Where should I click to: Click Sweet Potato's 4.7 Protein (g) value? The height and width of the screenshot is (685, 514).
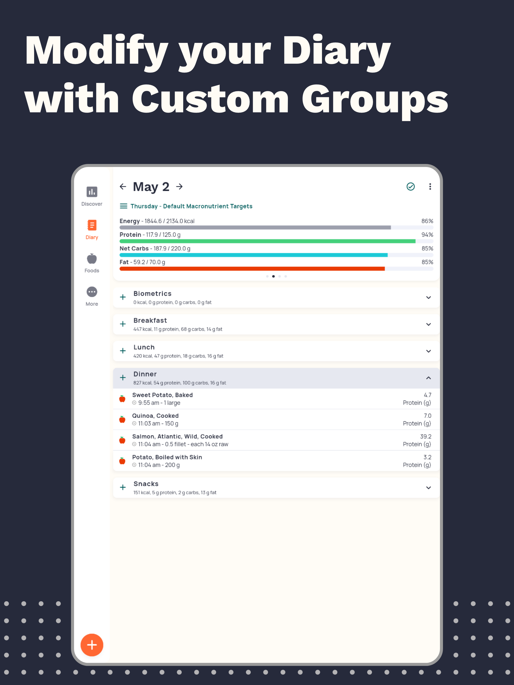[x=417, y=399]
